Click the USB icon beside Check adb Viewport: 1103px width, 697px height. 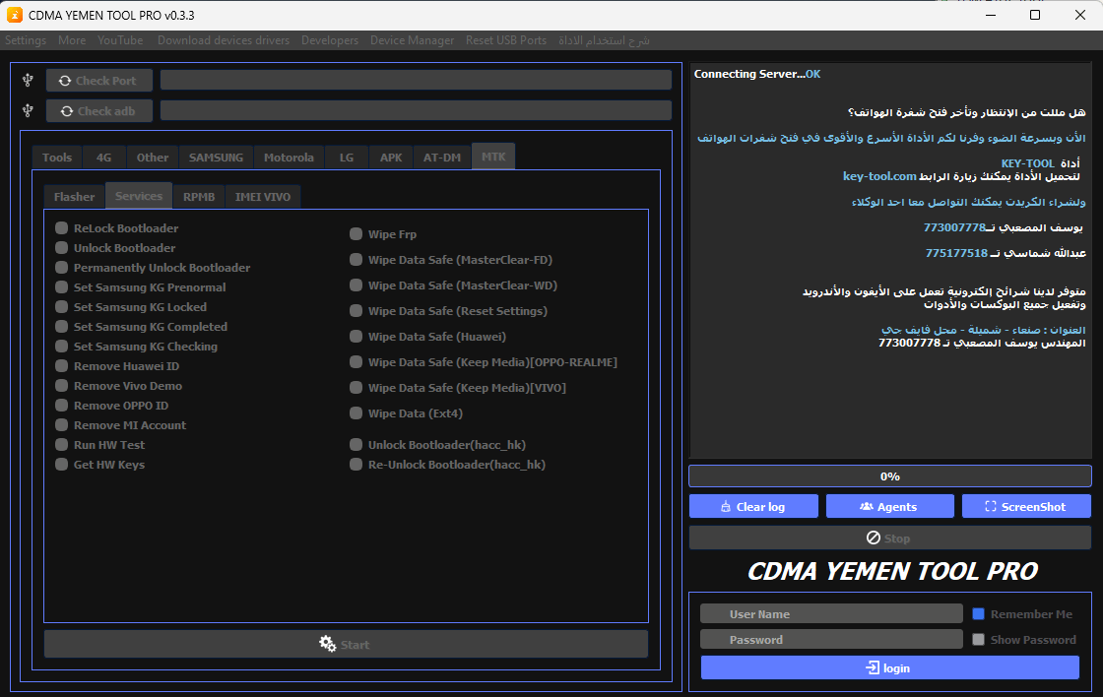click(x=27, y=110)
